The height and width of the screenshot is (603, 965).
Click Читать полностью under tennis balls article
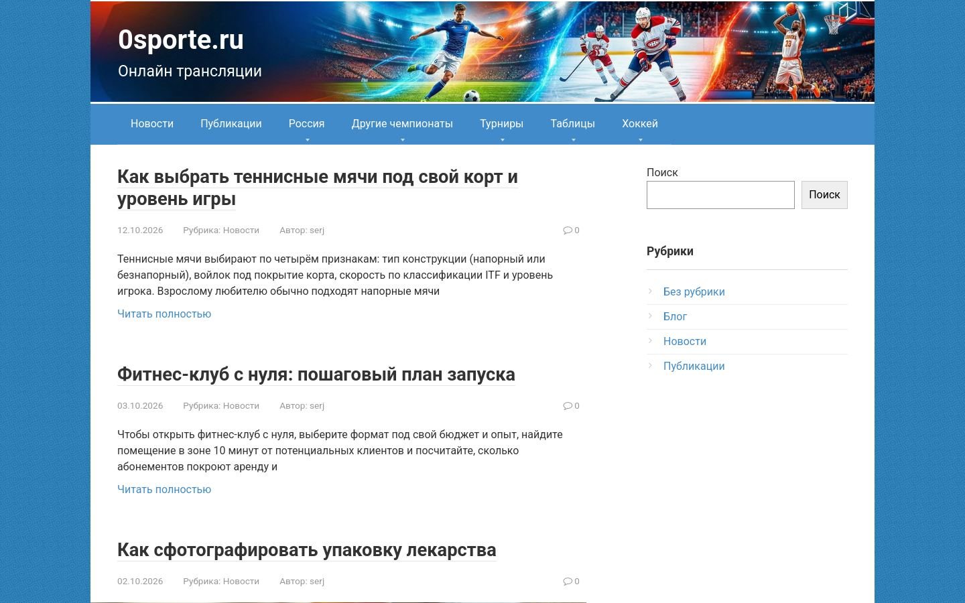164,314
